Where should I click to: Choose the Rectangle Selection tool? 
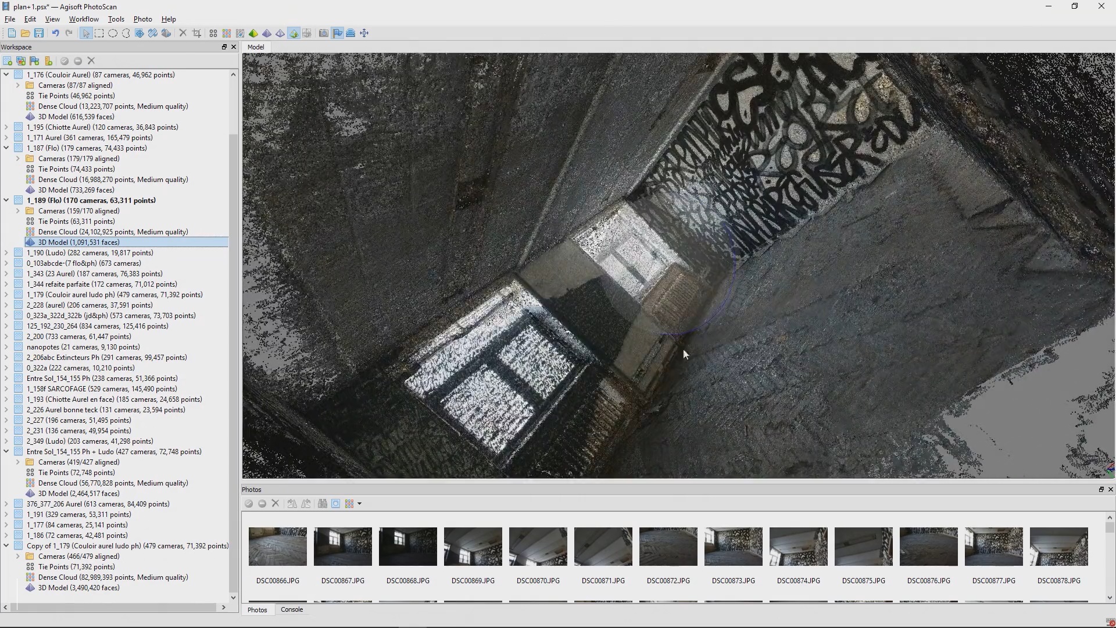click(x=99, y=33)
